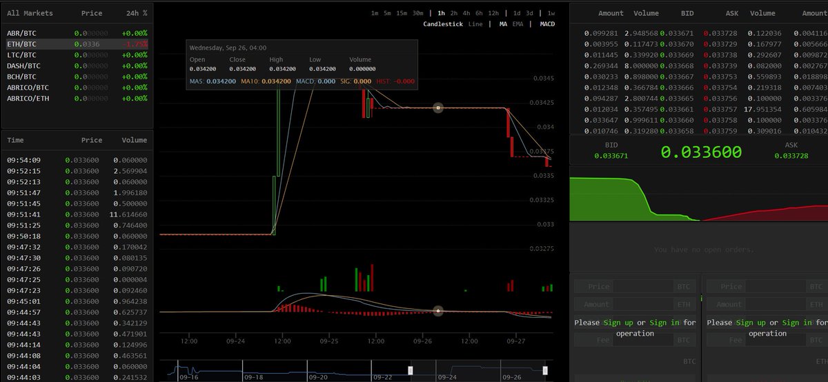Screen dimensions: 828x382
Task: Toggle the MA indicator
Action: (x=504, y=24)
